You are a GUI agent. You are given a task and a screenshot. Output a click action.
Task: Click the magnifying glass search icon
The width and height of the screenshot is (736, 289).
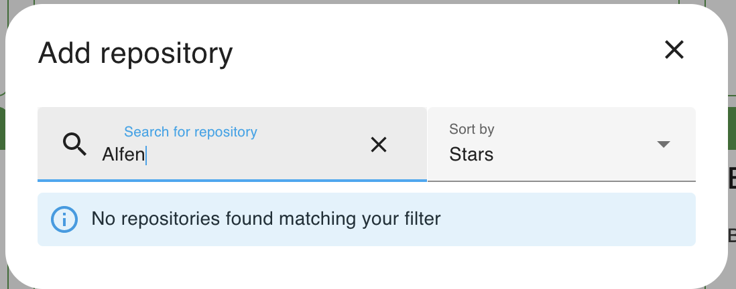click(x=74, y=144)
